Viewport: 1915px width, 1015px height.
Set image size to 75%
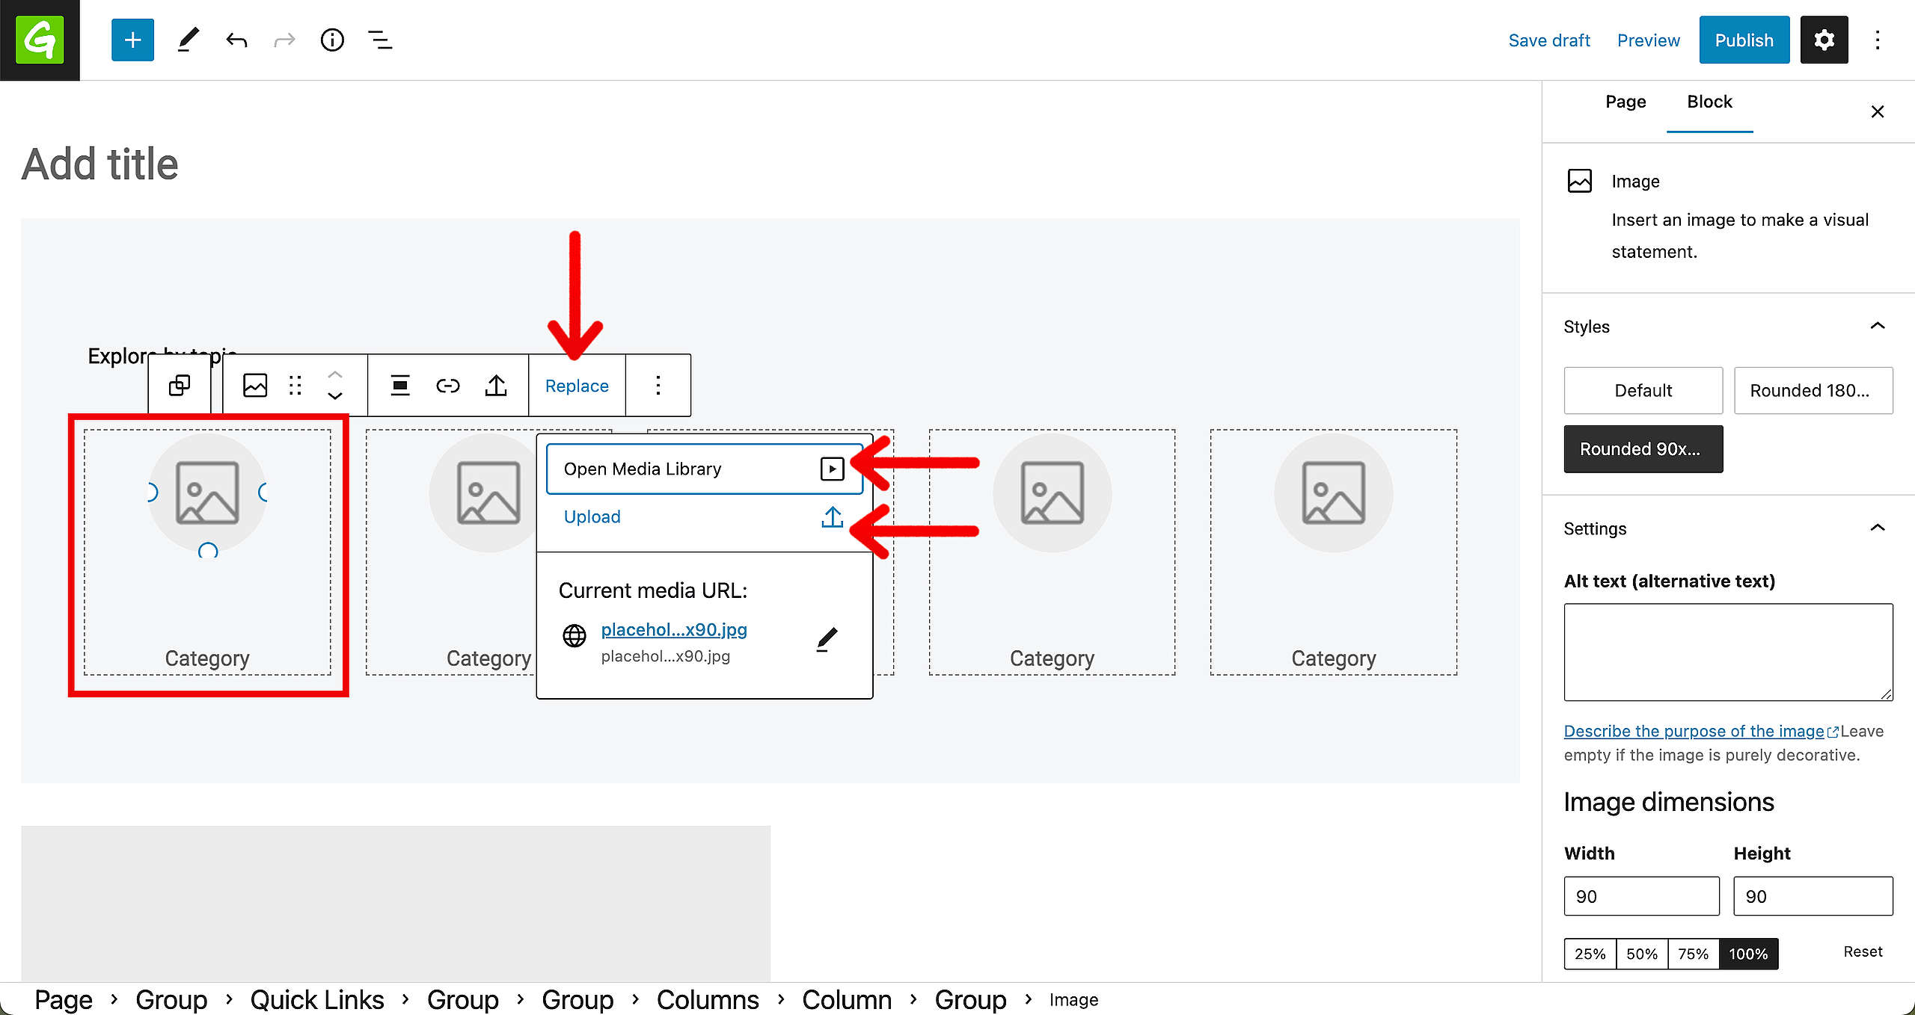1693,954
